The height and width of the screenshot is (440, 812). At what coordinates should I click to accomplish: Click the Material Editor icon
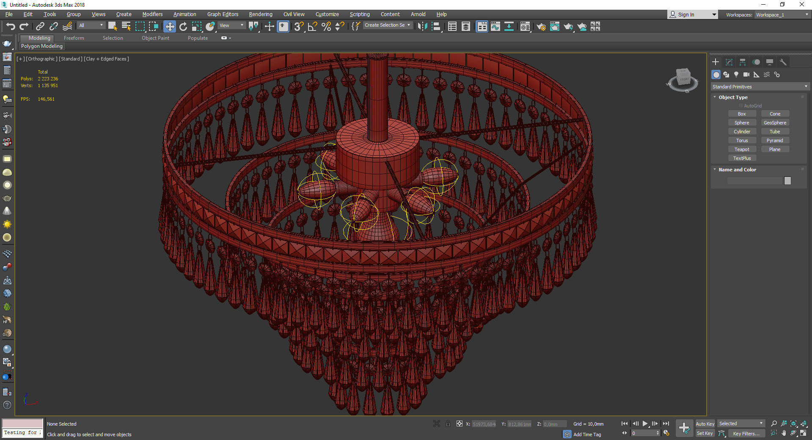coord(525,27)
